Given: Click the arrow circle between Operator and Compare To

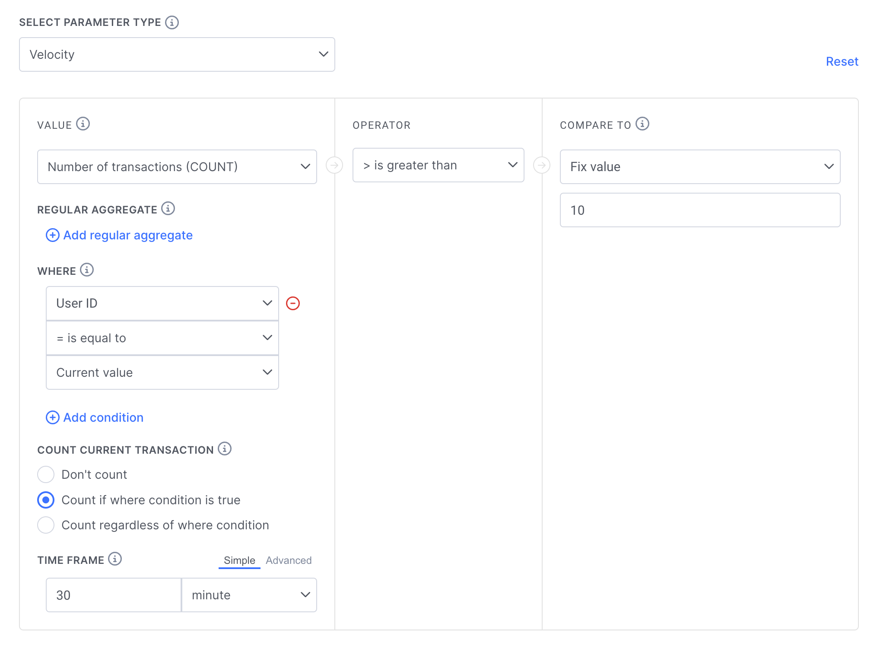Looking at the screenshot, I should click(x=542, y=165).
